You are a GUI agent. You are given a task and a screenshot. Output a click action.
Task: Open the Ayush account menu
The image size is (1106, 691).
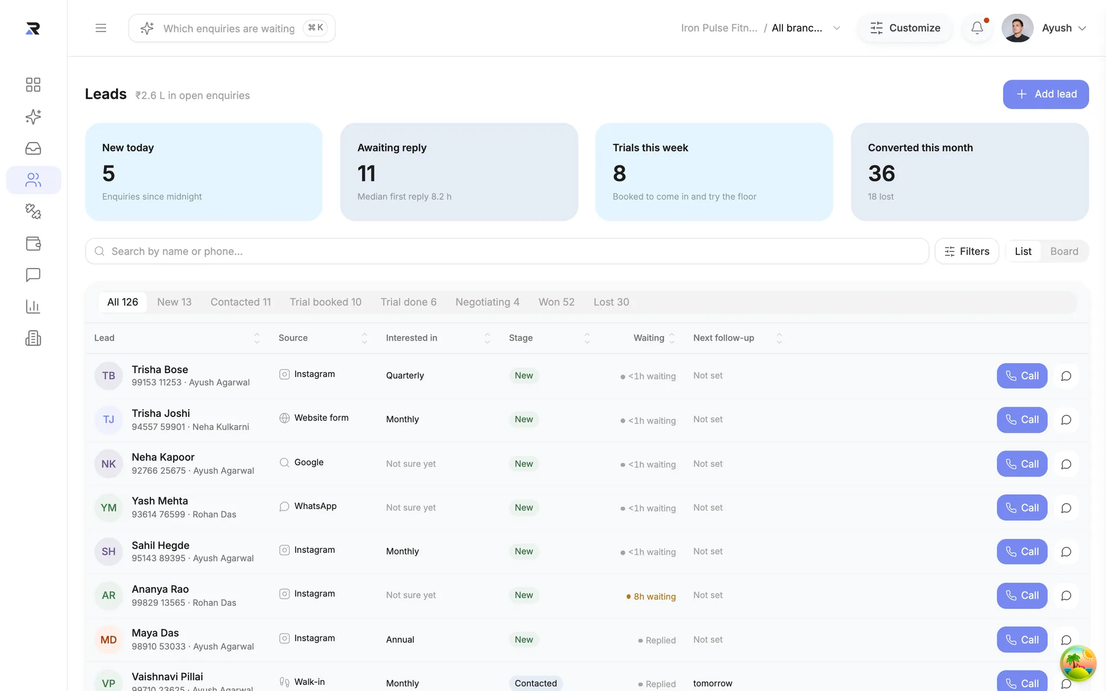1045,28
